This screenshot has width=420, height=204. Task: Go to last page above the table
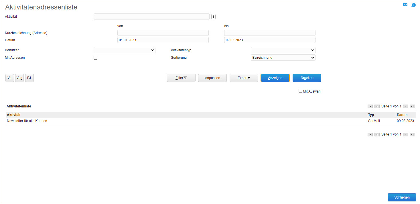(412, 106)
